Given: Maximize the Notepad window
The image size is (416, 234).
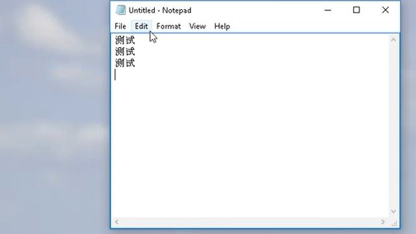Looking at the screenshot, I should click(356, 10).
